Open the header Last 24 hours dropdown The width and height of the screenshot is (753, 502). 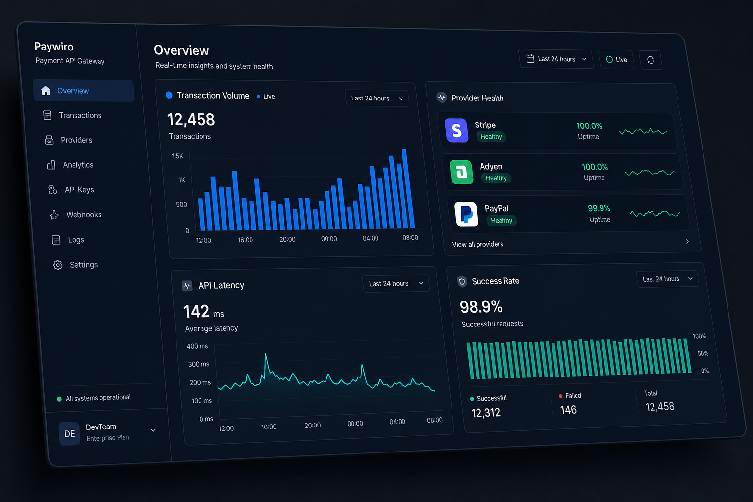556,59
